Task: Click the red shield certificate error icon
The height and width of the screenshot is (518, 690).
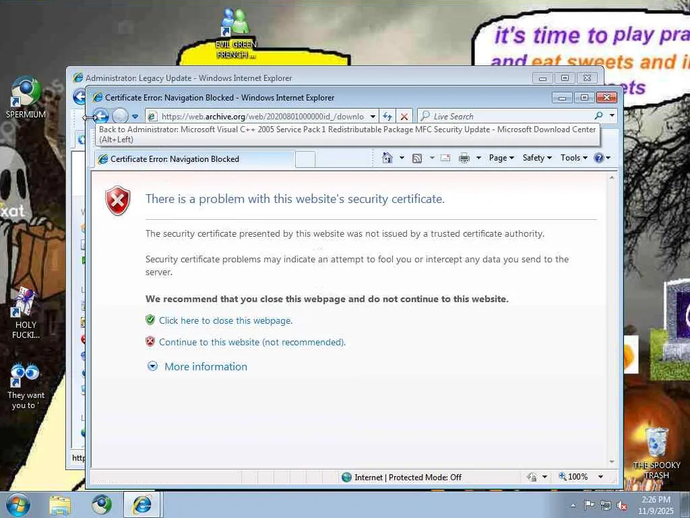Action: point(118,201)
